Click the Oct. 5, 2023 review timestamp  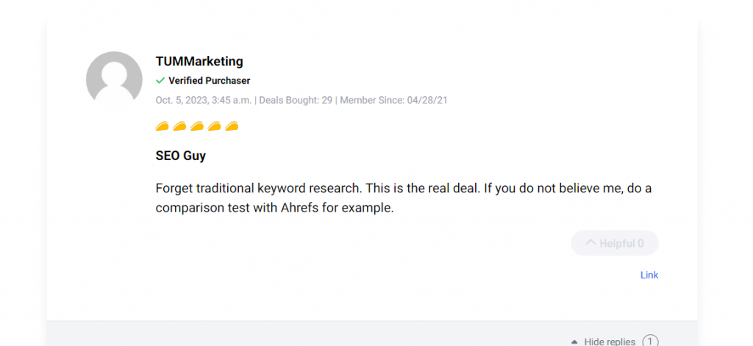(203, 100)
